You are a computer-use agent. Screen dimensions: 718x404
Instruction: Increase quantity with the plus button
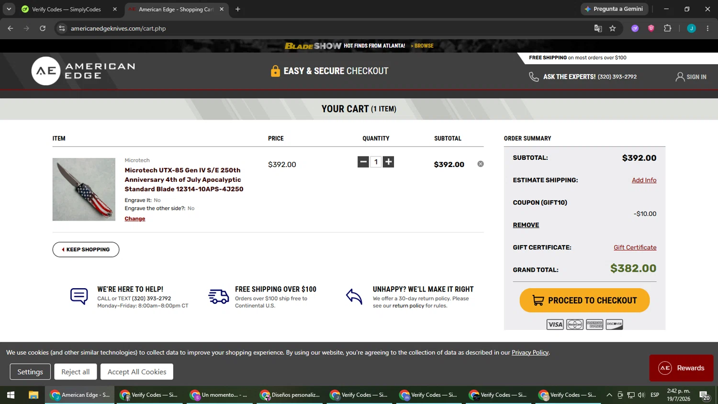[x=389, y=162]
